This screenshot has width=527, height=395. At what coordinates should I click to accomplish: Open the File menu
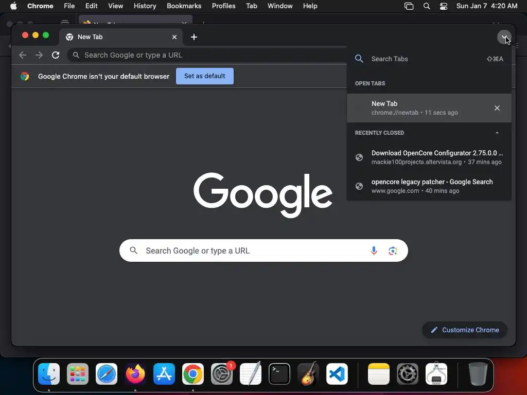click(x=69, y=6)
